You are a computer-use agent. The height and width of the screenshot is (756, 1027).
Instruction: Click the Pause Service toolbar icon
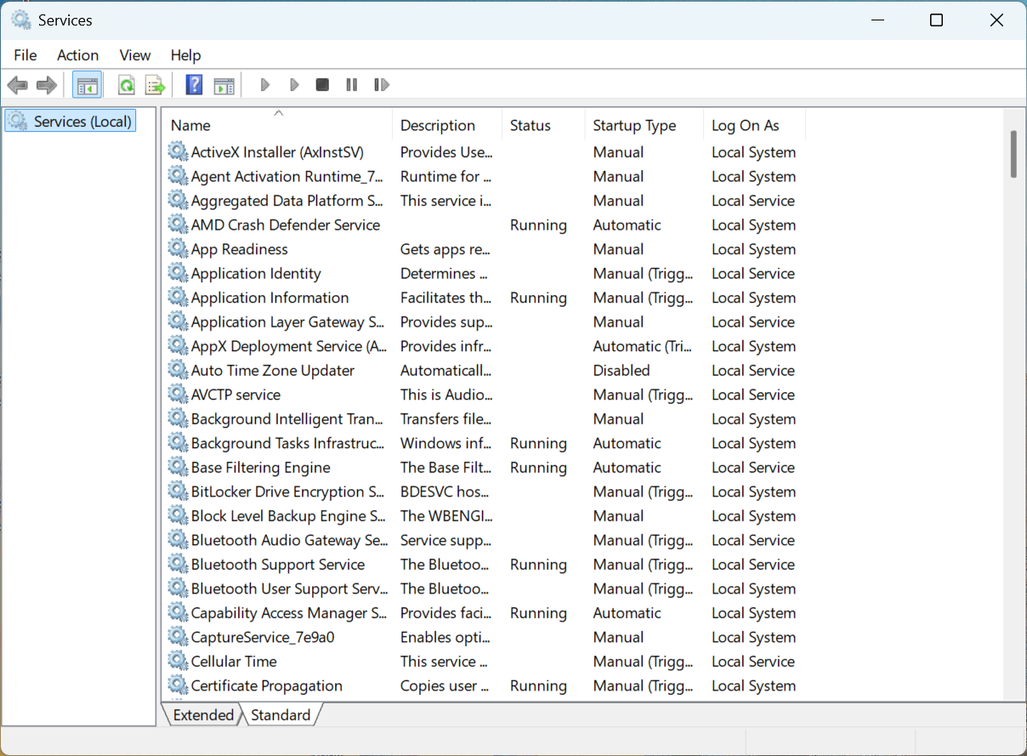click(x=351, y=85)
